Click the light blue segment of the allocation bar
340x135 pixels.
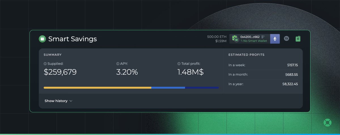pos(168,88)
